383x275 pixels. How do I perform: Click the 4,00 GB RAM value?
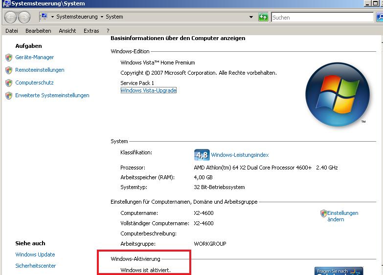pos(203,178)
